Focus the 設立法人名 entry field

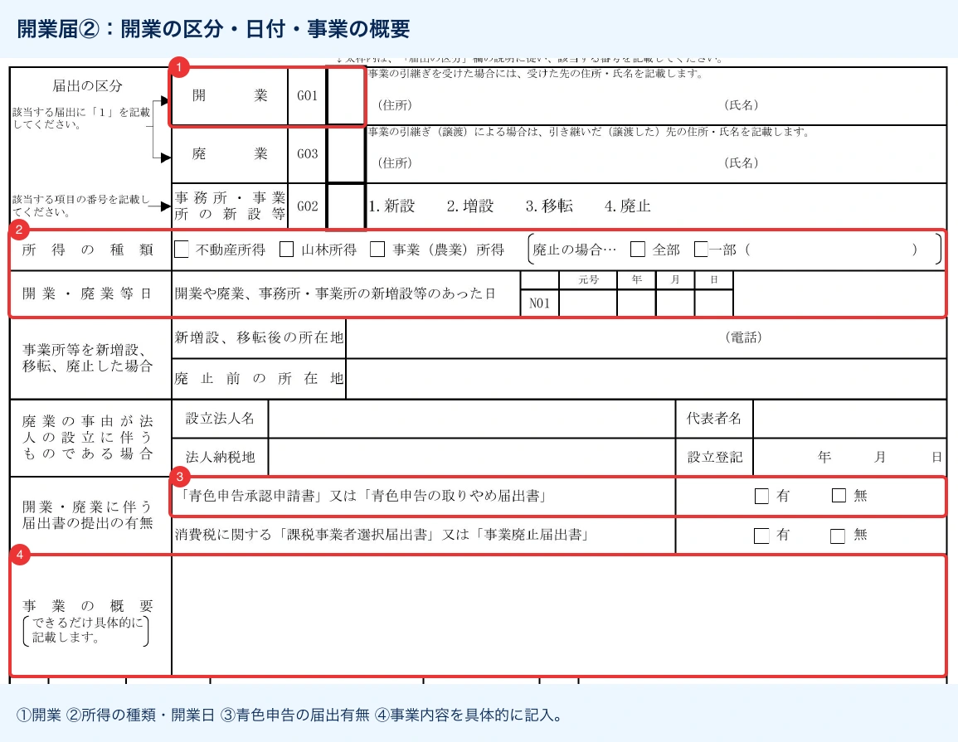472,419
